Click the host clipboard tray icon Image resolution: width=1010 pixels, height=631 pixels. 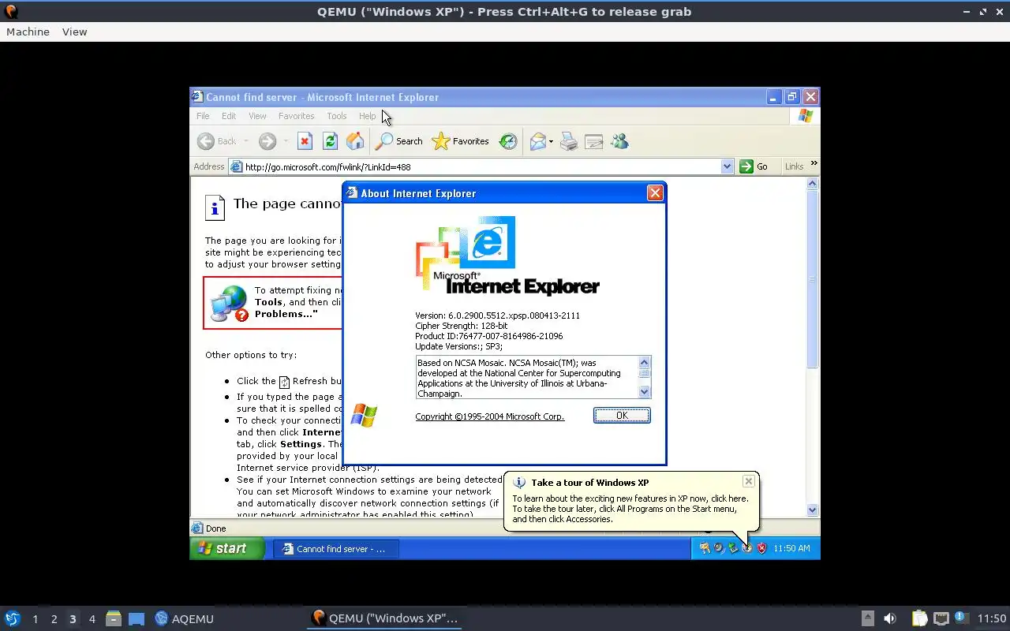point(919,618)
